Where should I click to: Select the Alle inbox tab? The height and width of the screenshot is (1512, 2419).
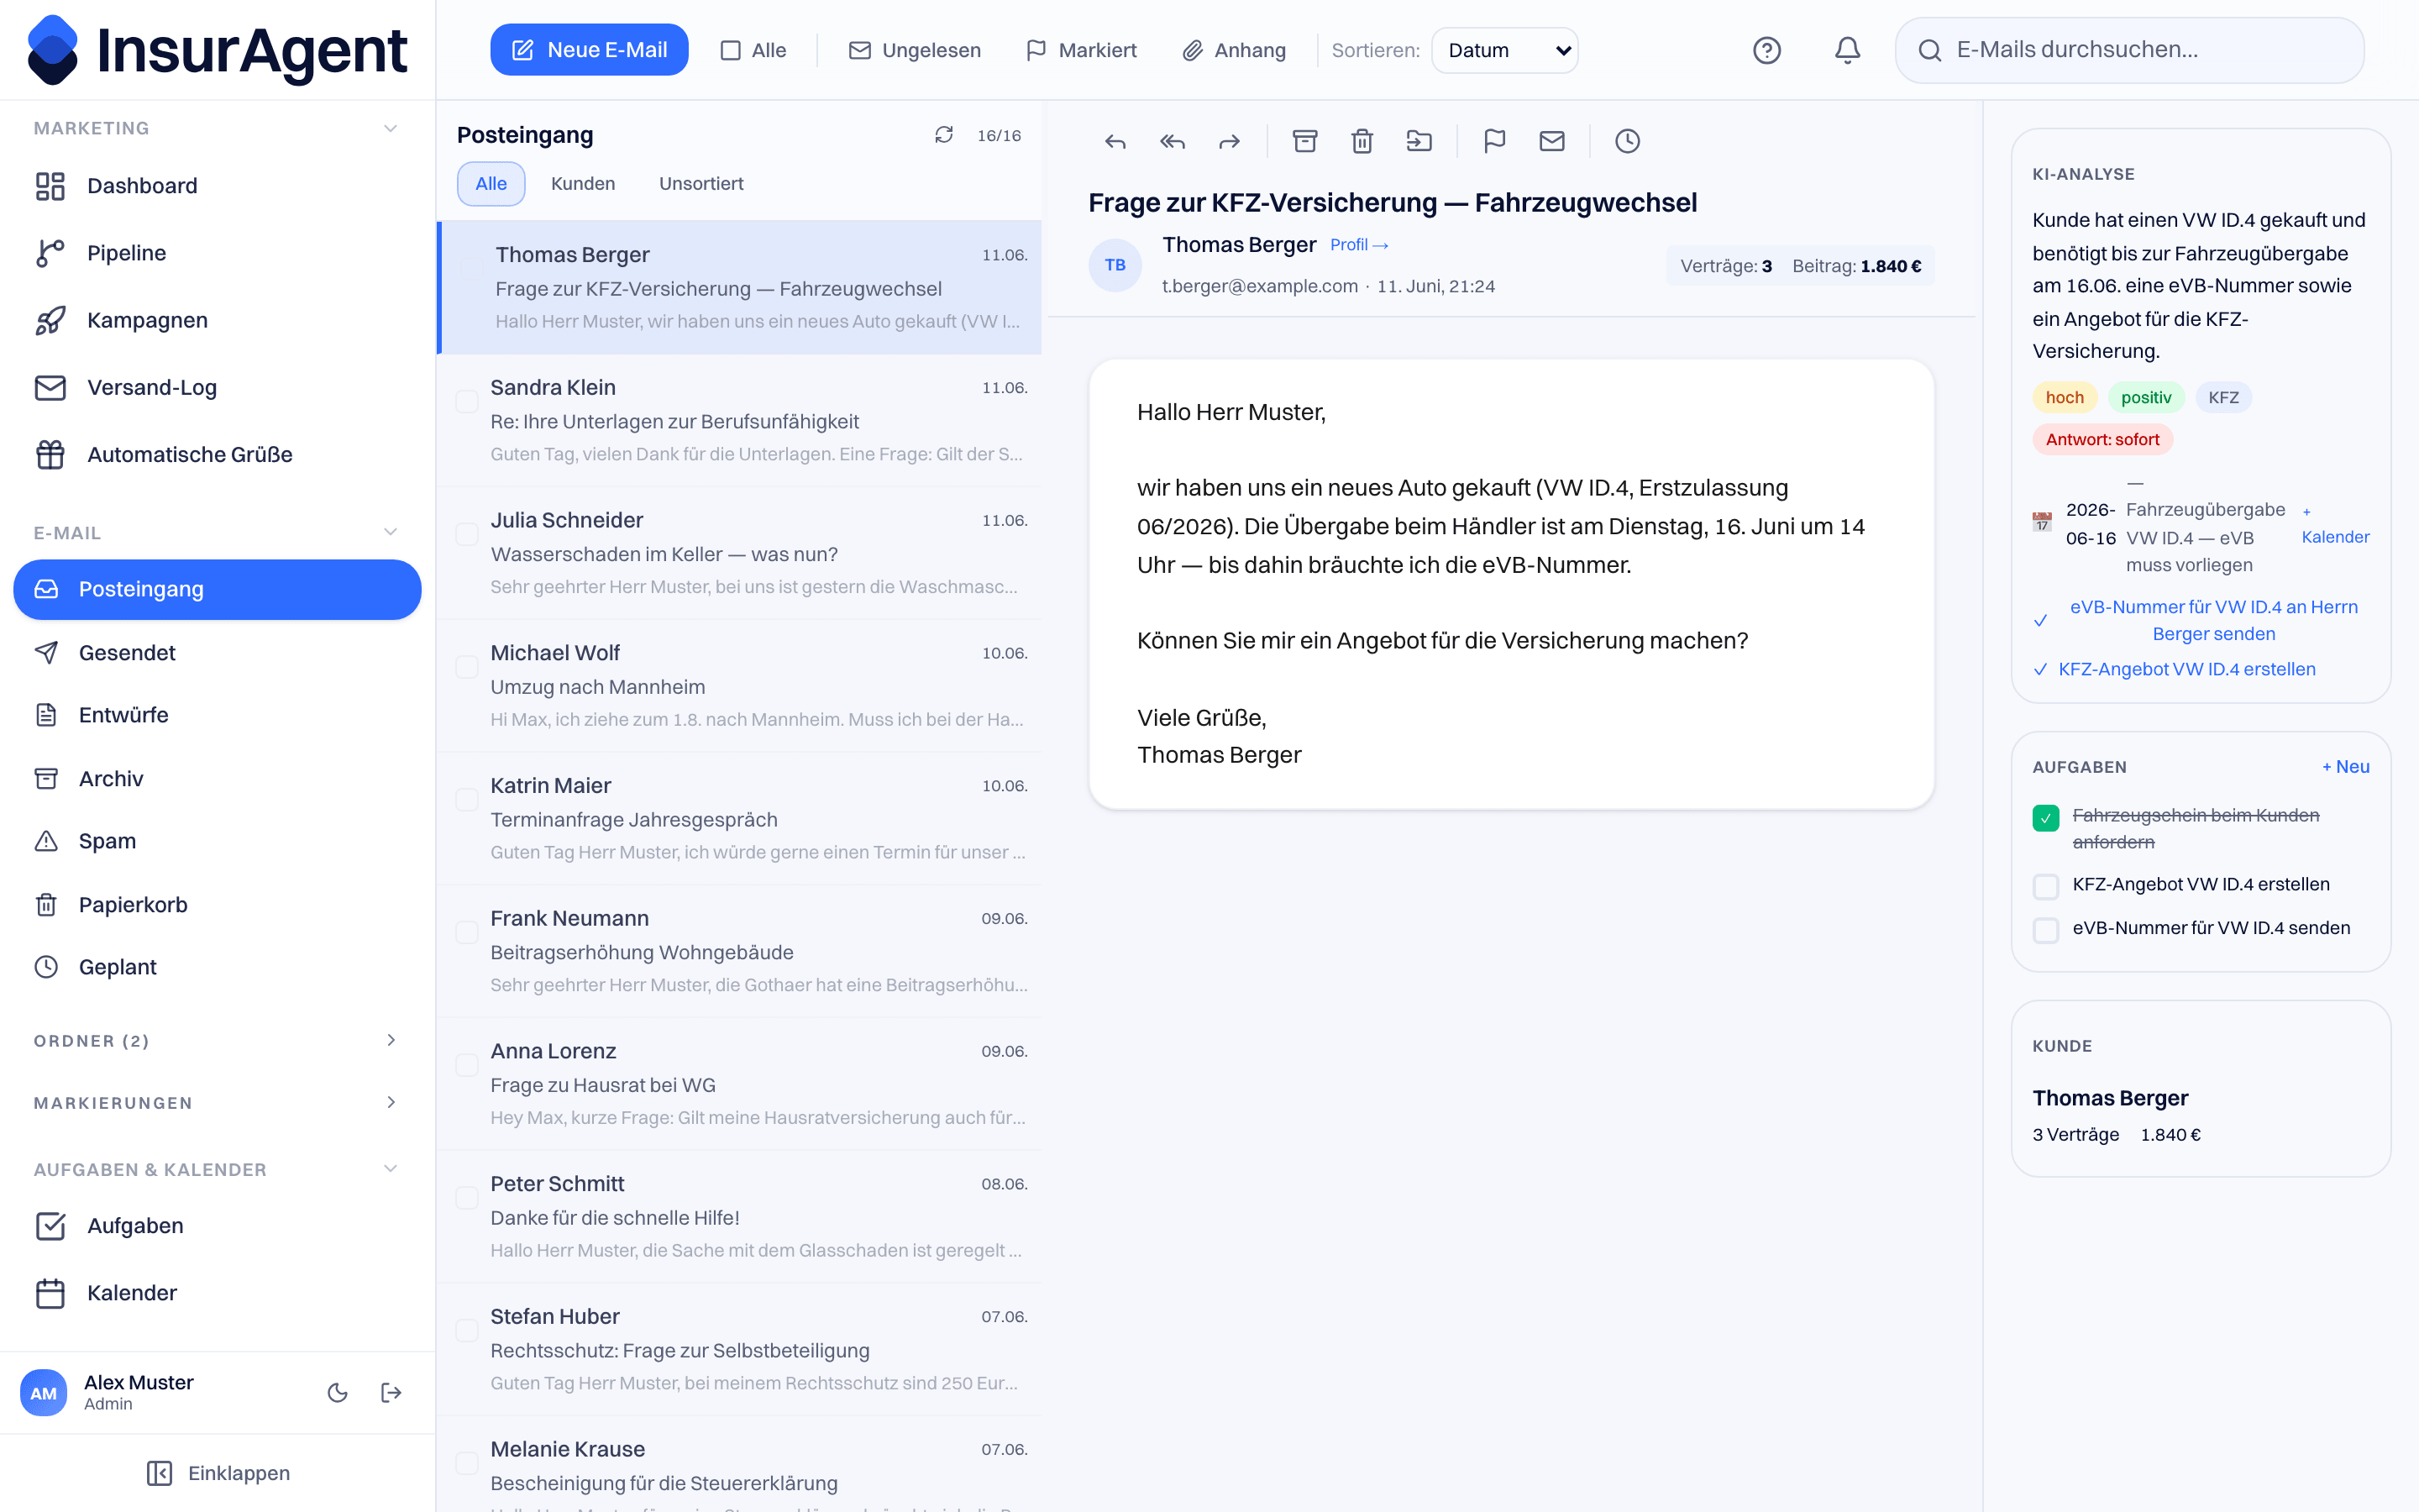tap(491, 184)
